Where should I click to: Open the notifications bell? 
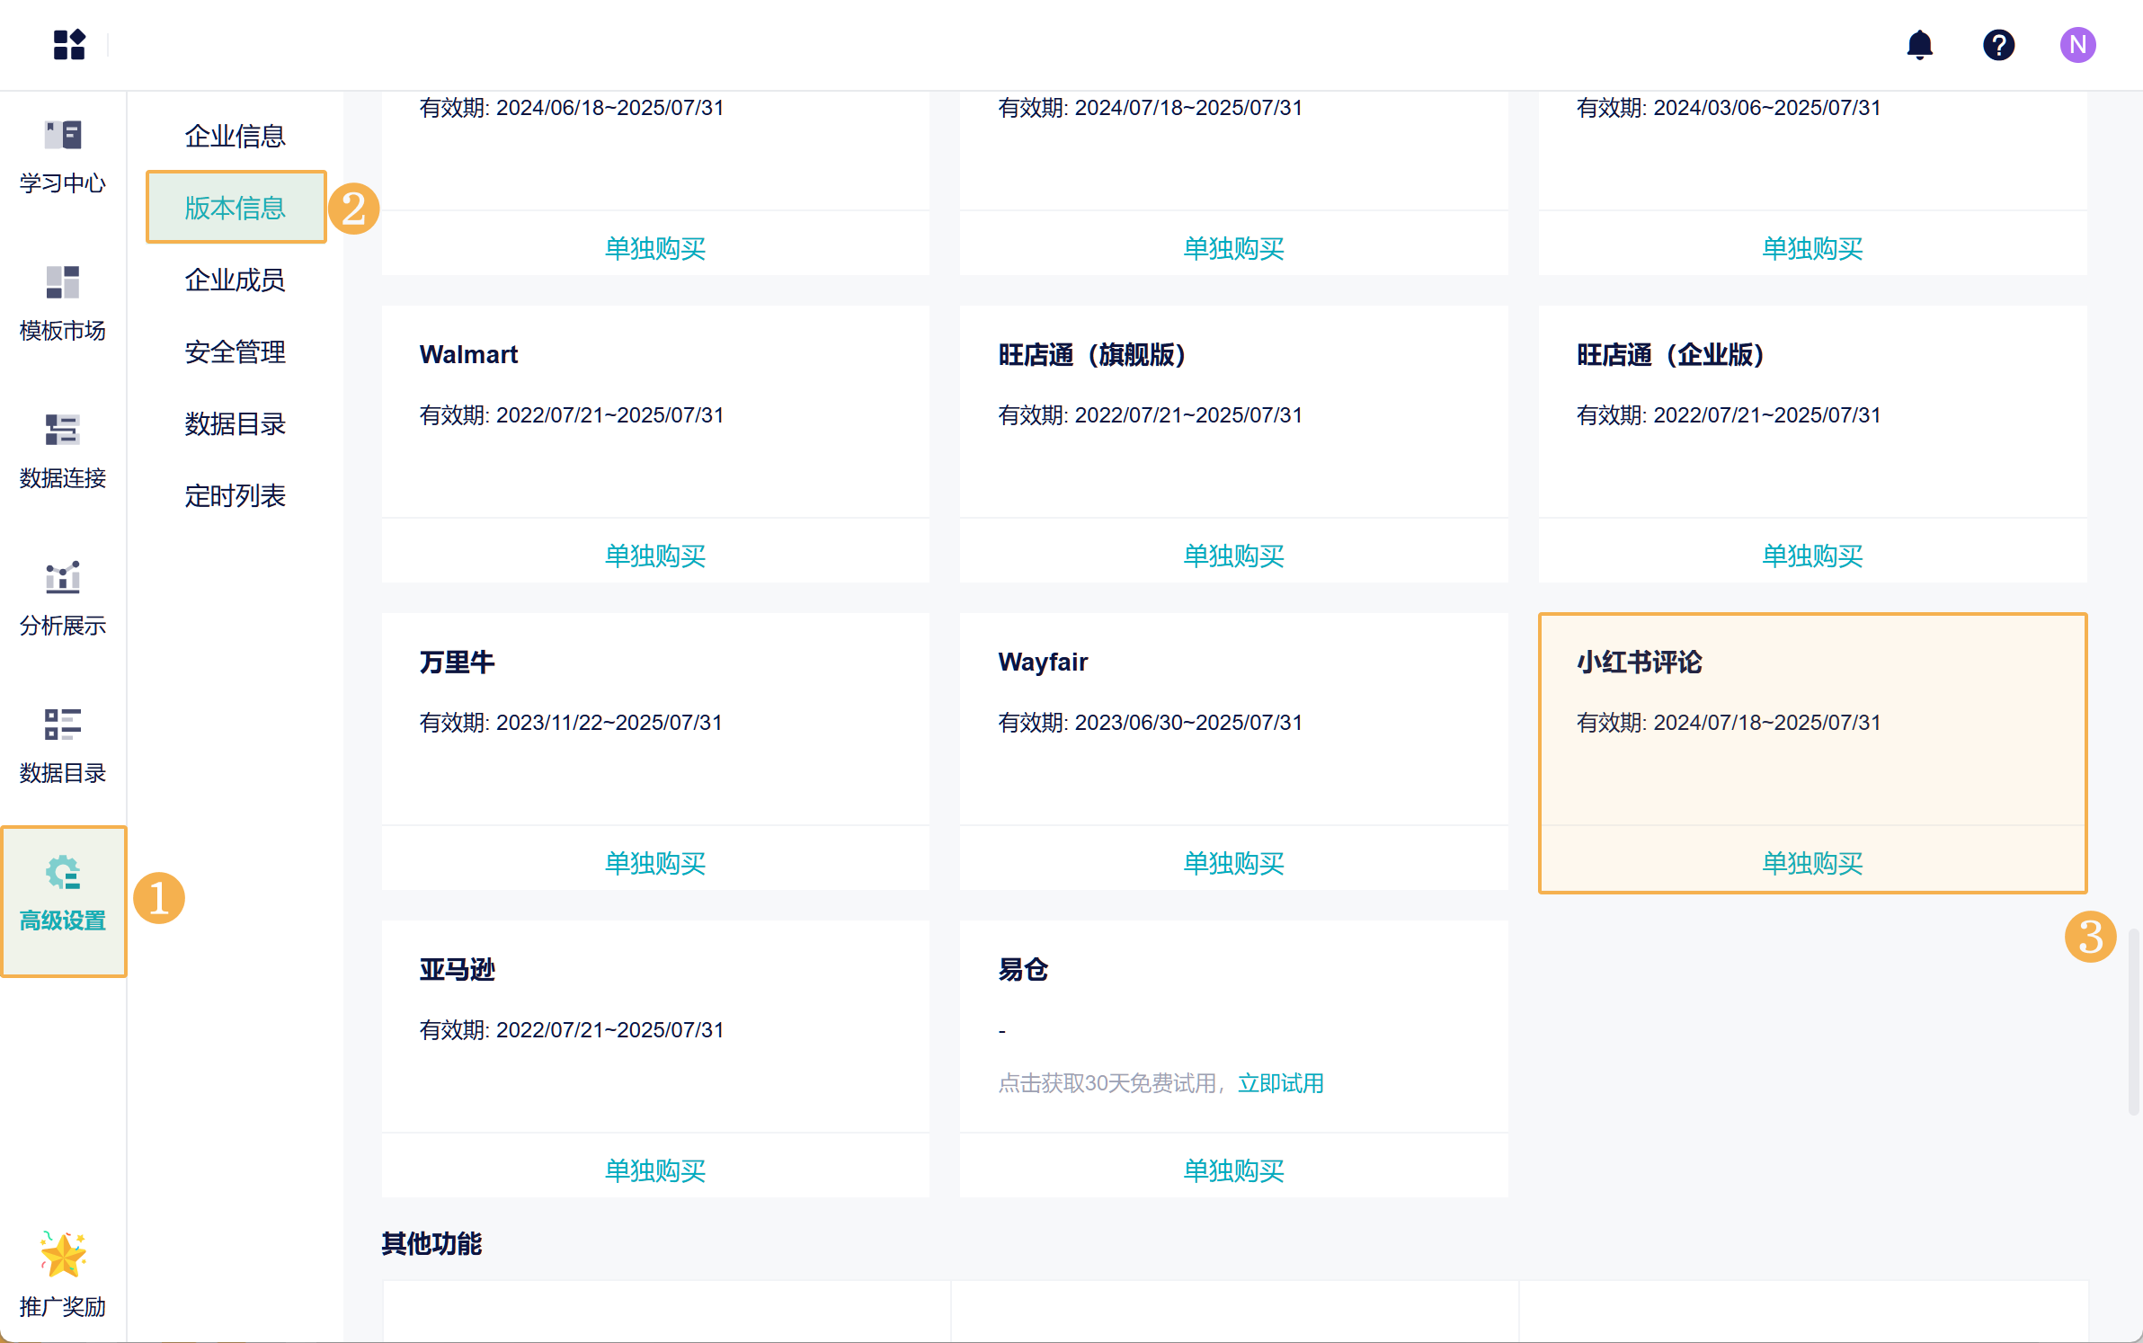tap(1919, 44)
